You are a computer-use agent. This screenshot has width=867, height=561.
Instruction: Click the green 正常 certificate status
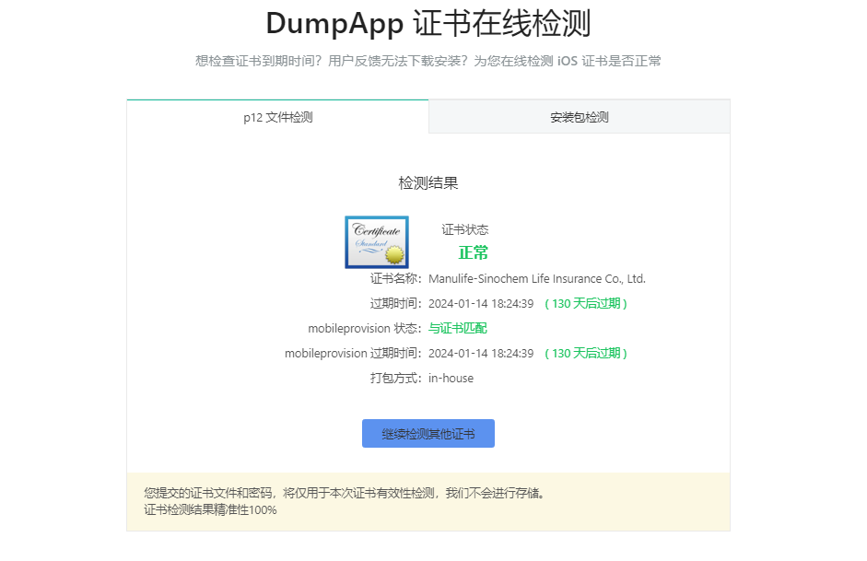474,253
